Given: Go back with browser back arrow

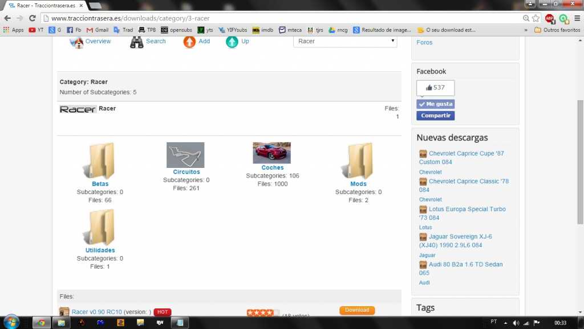Looking at the screenshot, I should [x=7, y=18].
